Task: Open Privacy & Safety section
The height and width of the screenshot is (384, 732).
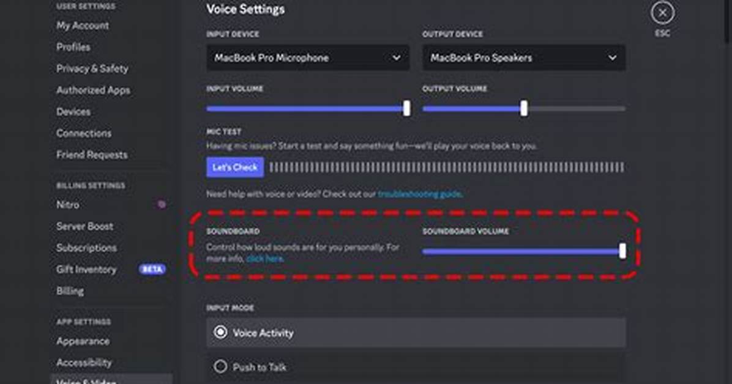Action: pos(92,68)
